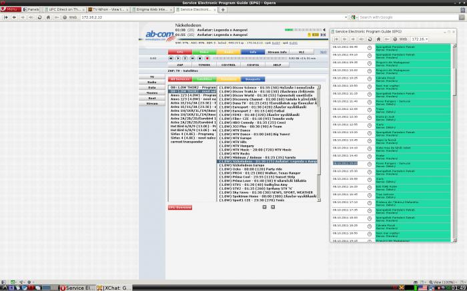
Task: Open the Opera Menu button
Action: 11,9
